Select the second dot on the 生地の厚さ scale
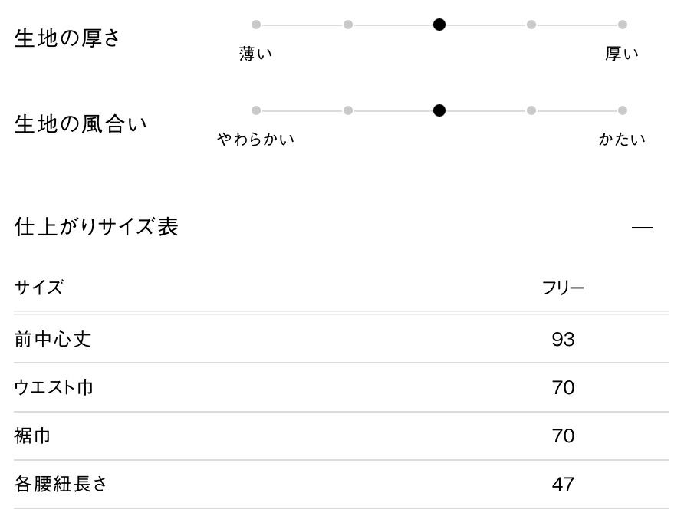The image size is (684, 526). coord(348,25)
